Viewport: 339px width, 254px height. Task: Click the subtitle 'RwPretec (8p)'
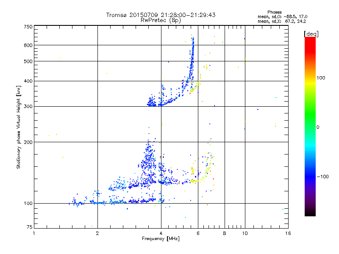(161, 20)
